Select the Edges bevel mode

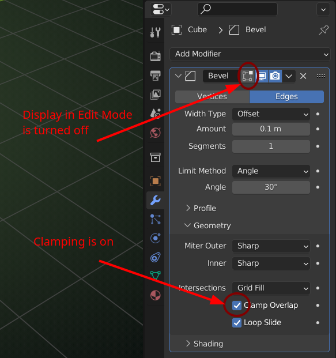[286, 97]
